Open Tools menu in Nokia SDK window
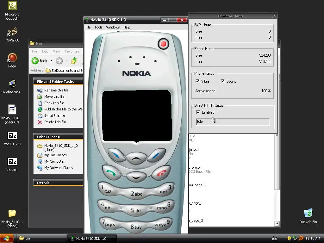The height and width of the screenshot is (243, 324). pos(98,27)
